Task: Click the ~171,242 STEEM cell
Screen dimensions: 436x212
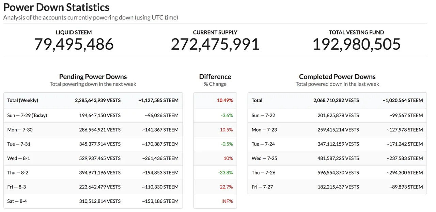Action: point(405,144)
